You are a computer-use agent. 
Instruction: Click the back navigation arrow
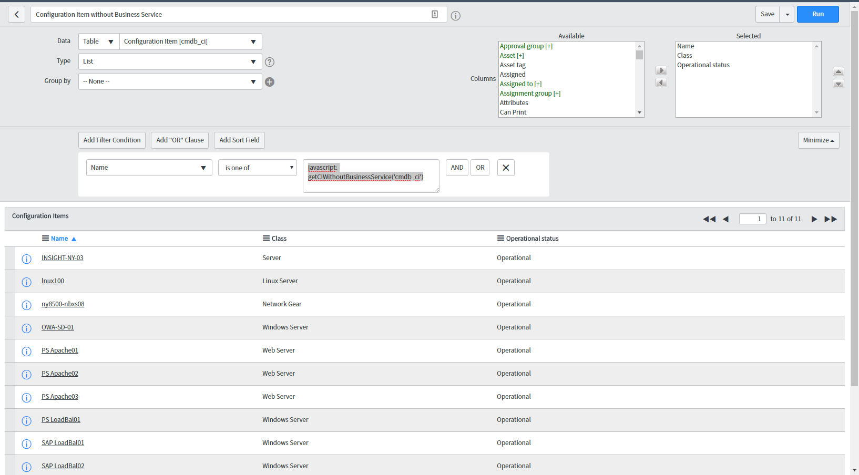coord(16,14)
